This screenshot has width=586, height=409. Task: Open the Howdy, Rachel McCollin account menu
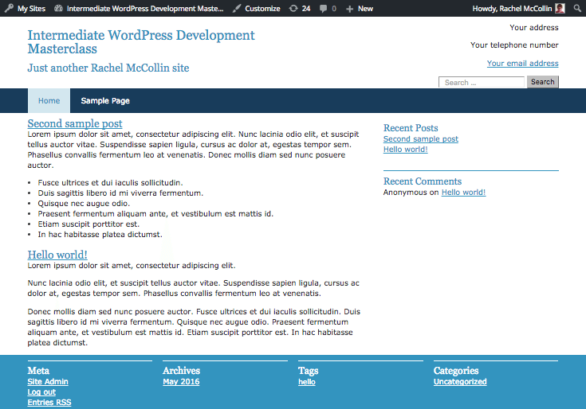point(519,8)
